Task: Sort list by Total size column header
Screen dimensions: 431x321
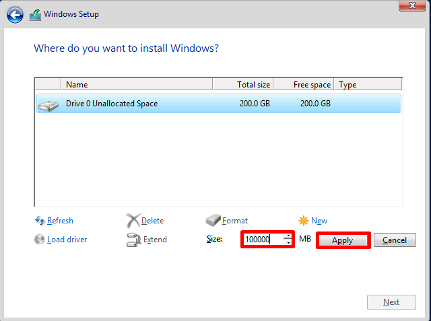Action: pyautogui.click(x=243, y=85)
